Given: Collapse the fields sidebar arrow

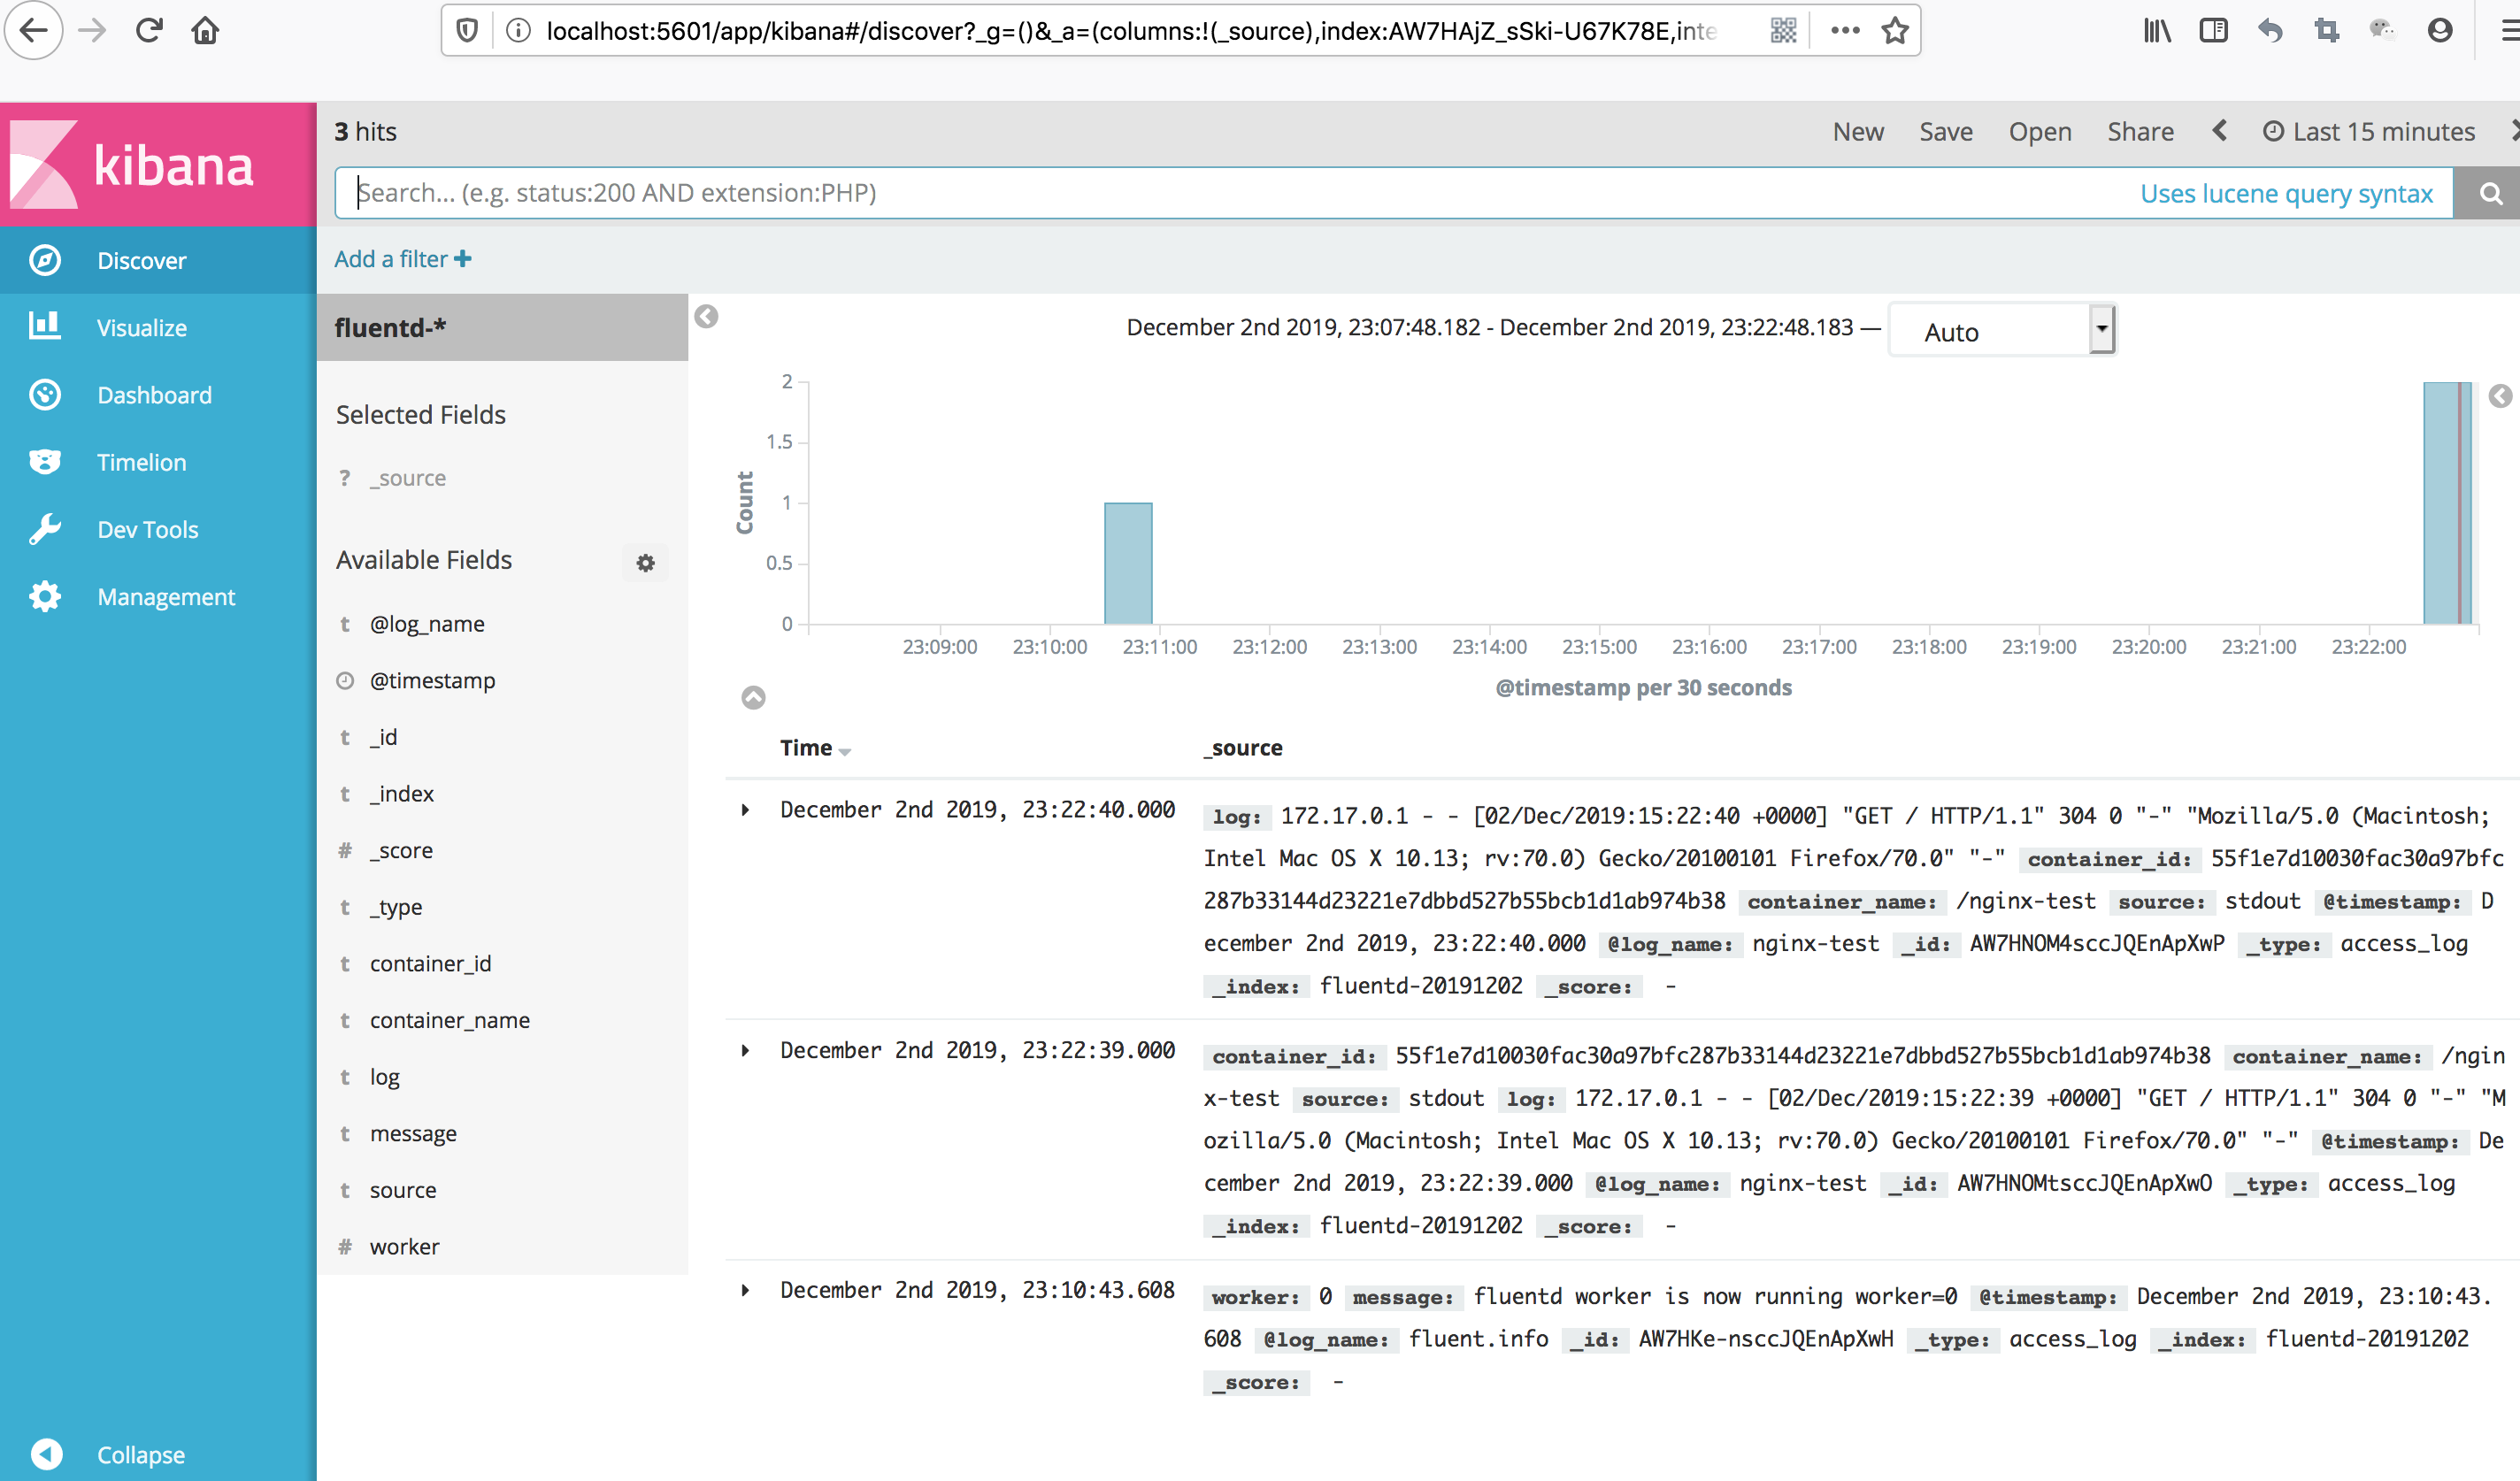Looking at the screenshot, I should (706, 317).
